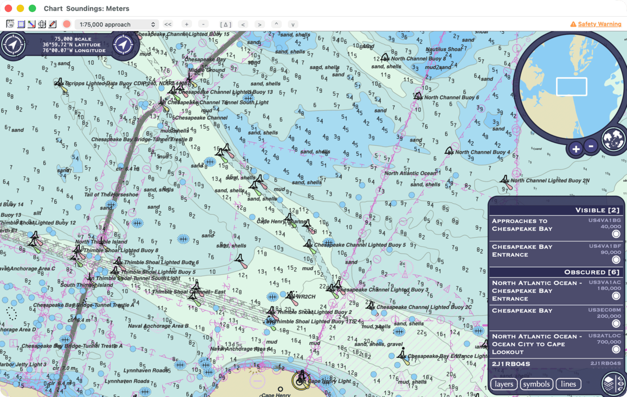Image resolution: width=627 pixels, height=397 pixels.
Task: Choose the line measure tool
Action: point(31,24)
